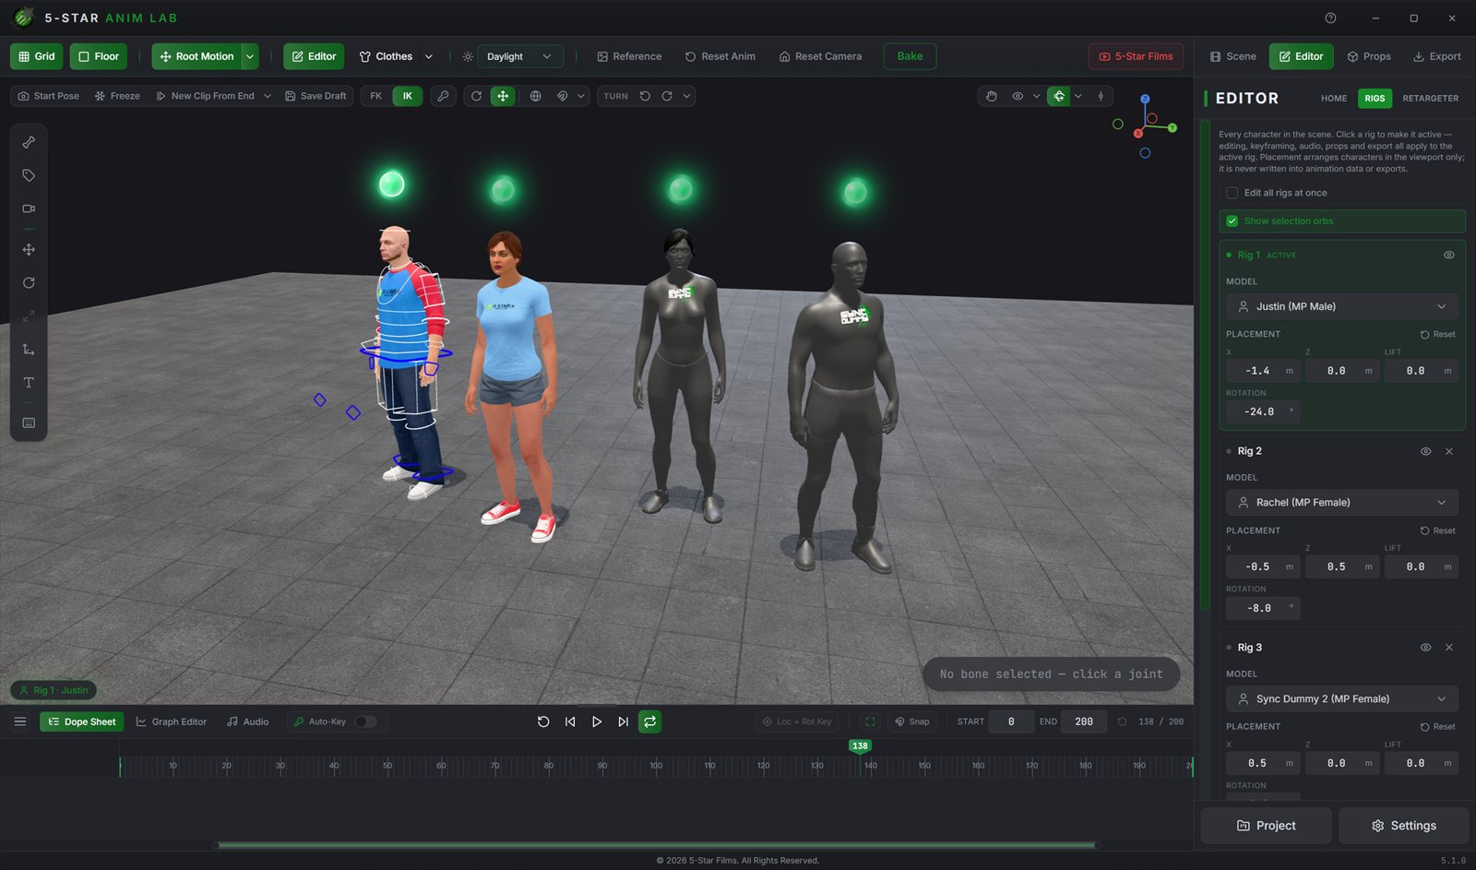Hide Rig 3 with its eye icon

pyautogui.click(x=1425, y=648)
